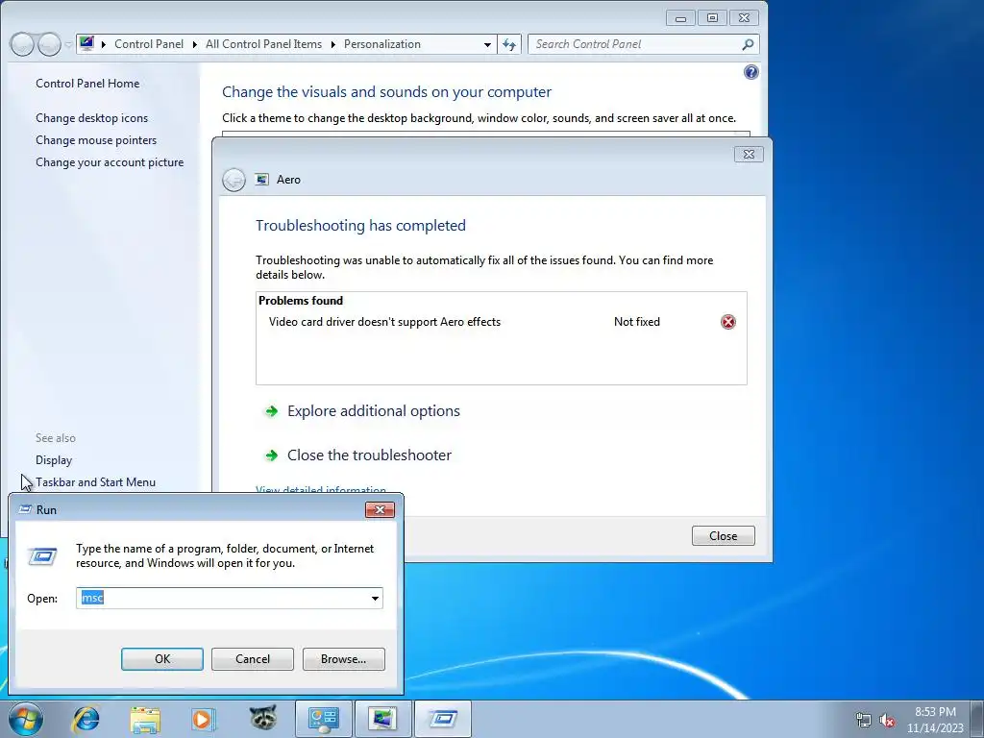The image size is (984, 738).
Task: Click the back arrow in Aero troubleshooter
Action: pyautogui.click(x=234, y=180)
